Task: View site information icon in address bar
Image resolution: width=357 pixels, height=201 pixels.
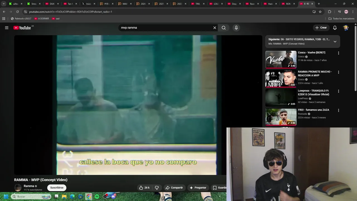Action: tap(25, 12)
